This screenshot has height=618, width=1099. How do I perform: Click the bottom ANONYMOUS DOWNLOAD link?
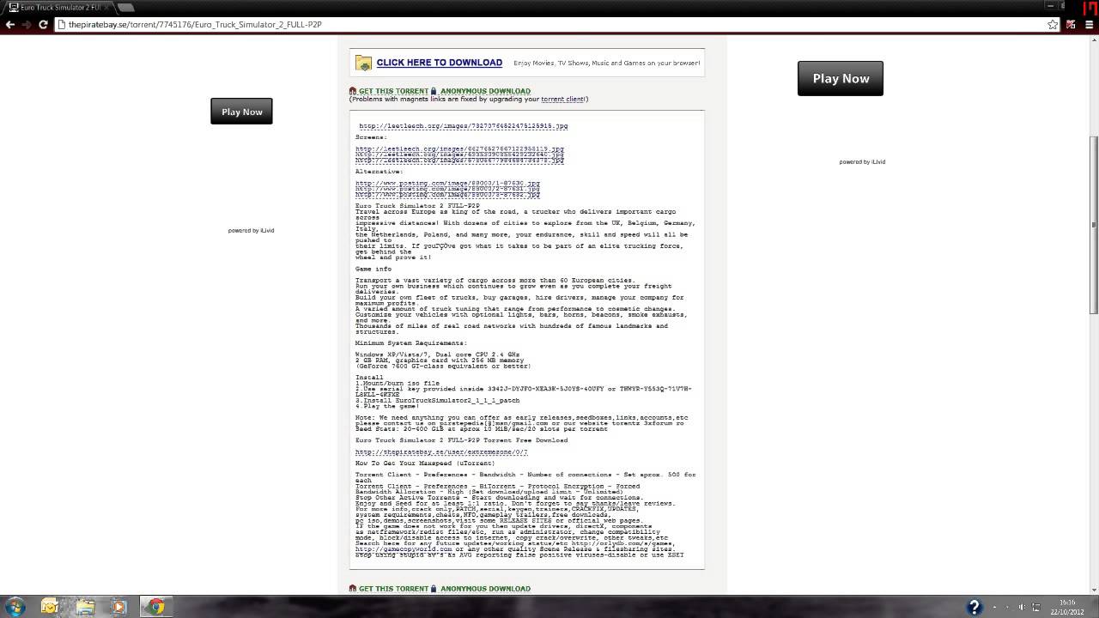pos(485,589)
